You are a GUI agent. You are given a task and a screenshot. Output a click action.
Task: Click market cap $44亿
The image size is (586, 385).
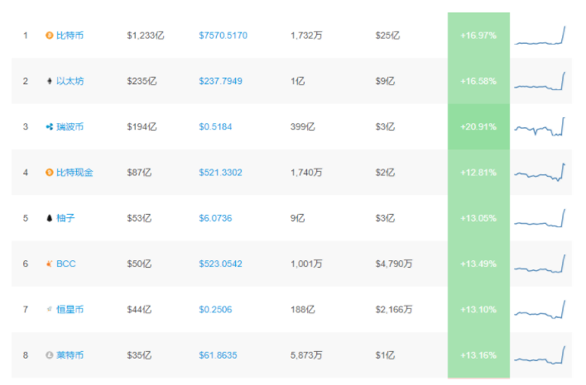click(x=139, y=309)
